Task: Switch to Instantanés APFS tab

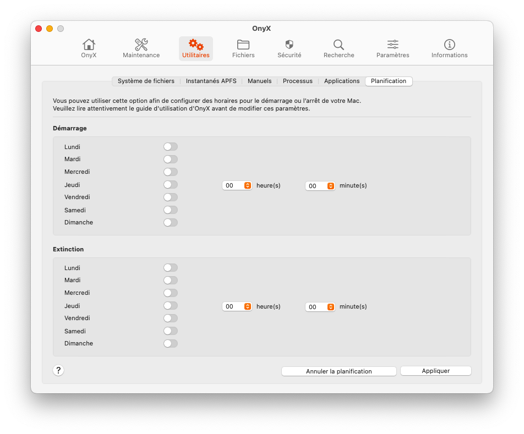Action: point(211,81)
